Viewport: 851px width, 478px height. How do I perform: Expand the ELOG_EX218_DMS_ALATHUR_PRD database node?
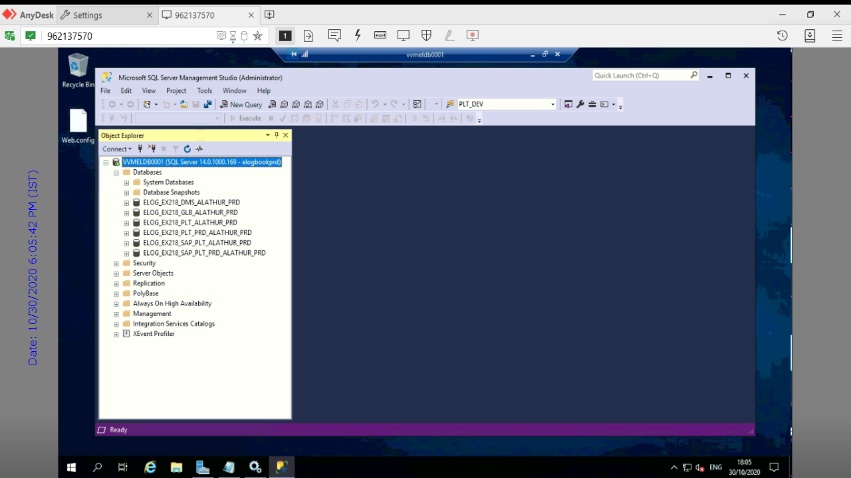coord(126,202)
